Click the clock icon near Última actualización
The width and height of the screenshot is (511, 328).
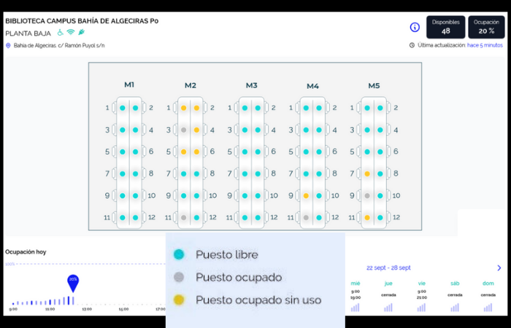coord(412,45)
